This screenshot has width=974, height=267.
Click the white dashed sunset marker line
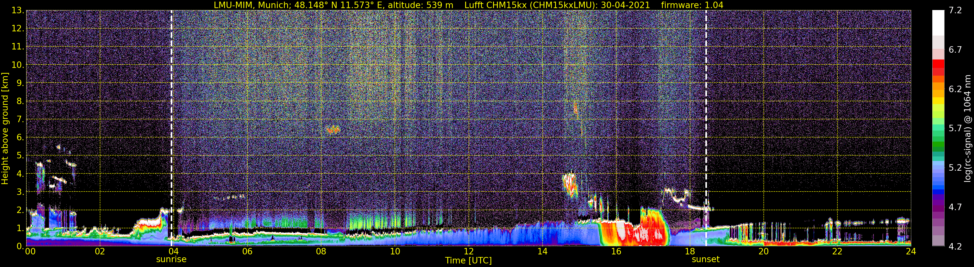tap(706, 128)
